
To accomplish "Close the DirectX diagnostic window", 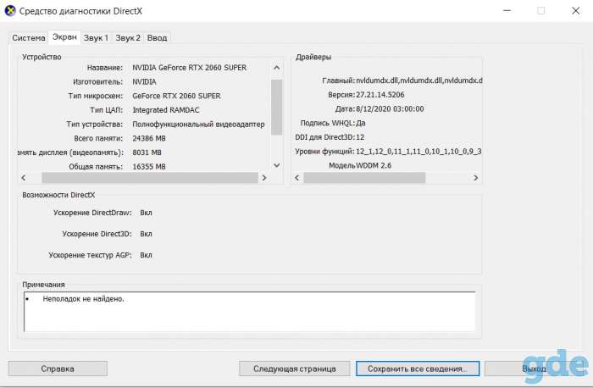I will [575, 10].
